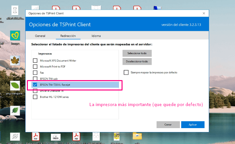Switch to the General tab
This screenshot has width=235, height=144.
[x=40, y=36]
